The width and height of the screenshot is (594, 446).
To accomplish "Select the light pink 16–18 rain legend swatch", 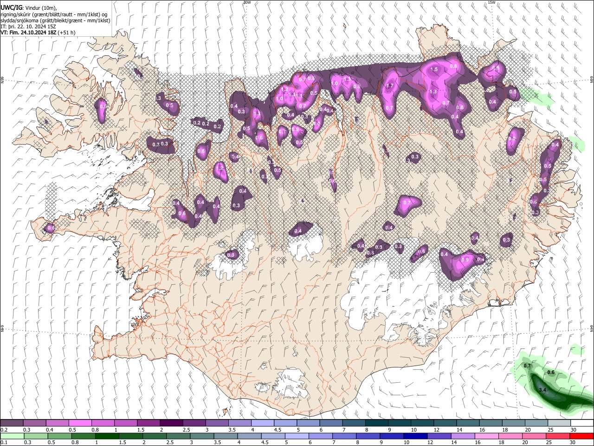I will click(487, 436).
